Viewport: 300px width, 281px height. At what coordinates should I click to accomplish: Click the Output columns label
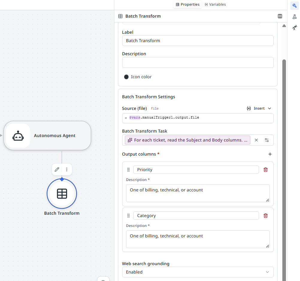[139, 154]
